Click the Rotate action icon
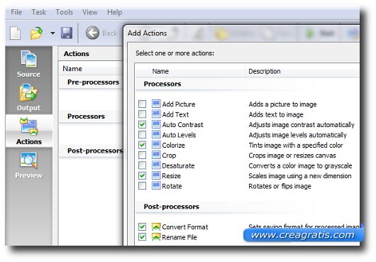 (156, 186)
